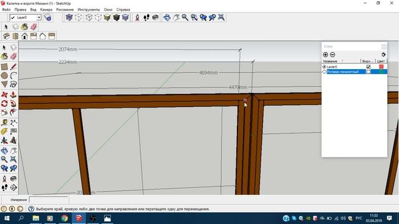Switch to Front standard view
The image size is (399, 224).
[x=24, y=36]
